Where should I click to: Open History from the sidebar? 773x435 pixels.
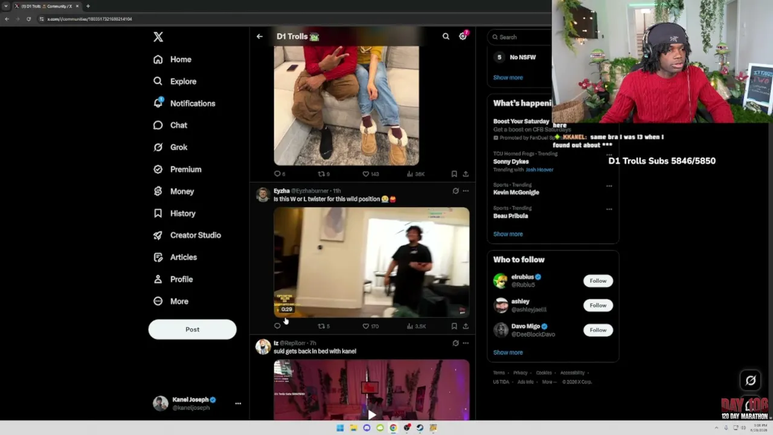175,213
